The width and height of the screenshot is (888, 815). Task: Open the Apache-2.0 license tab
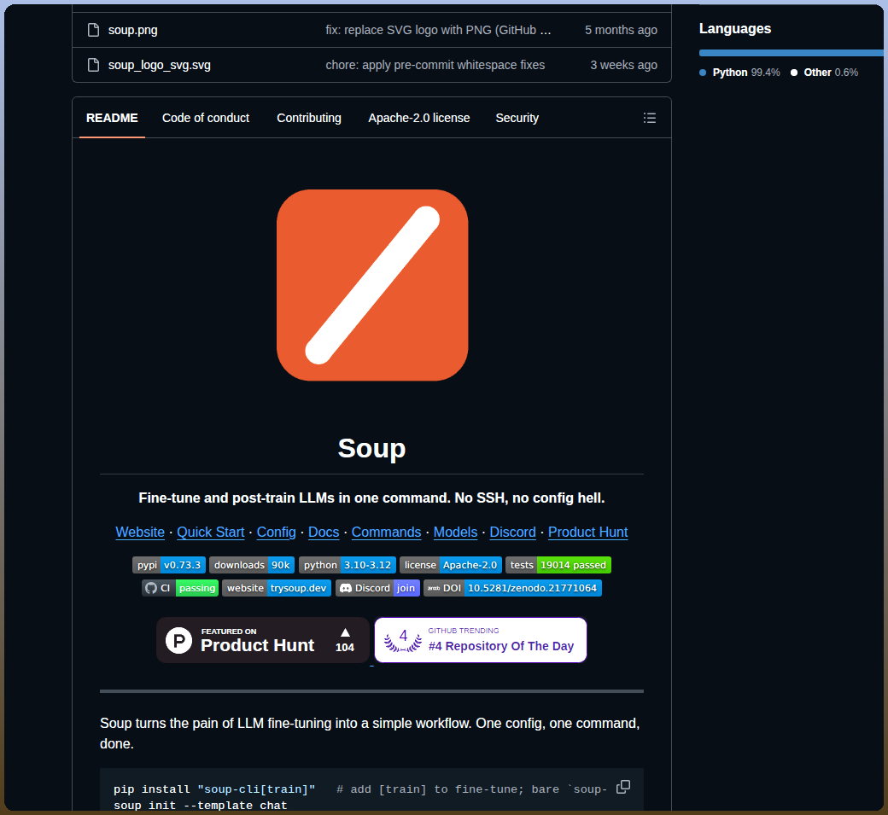418,118
